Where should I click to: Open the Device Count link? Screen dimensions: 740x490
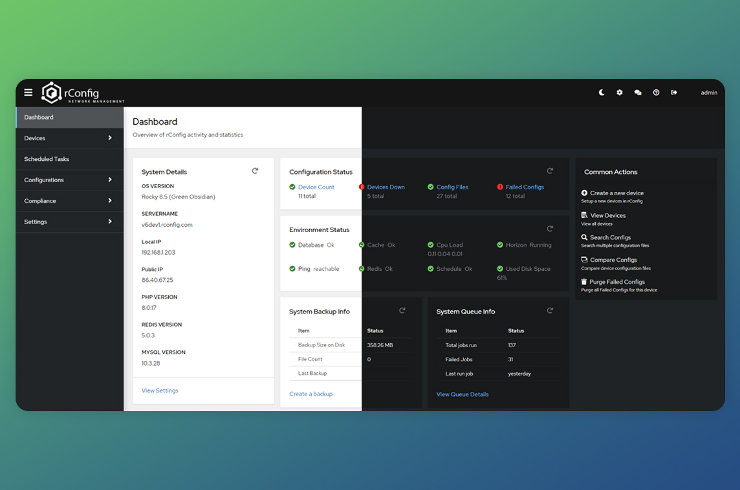pos(316,187)
